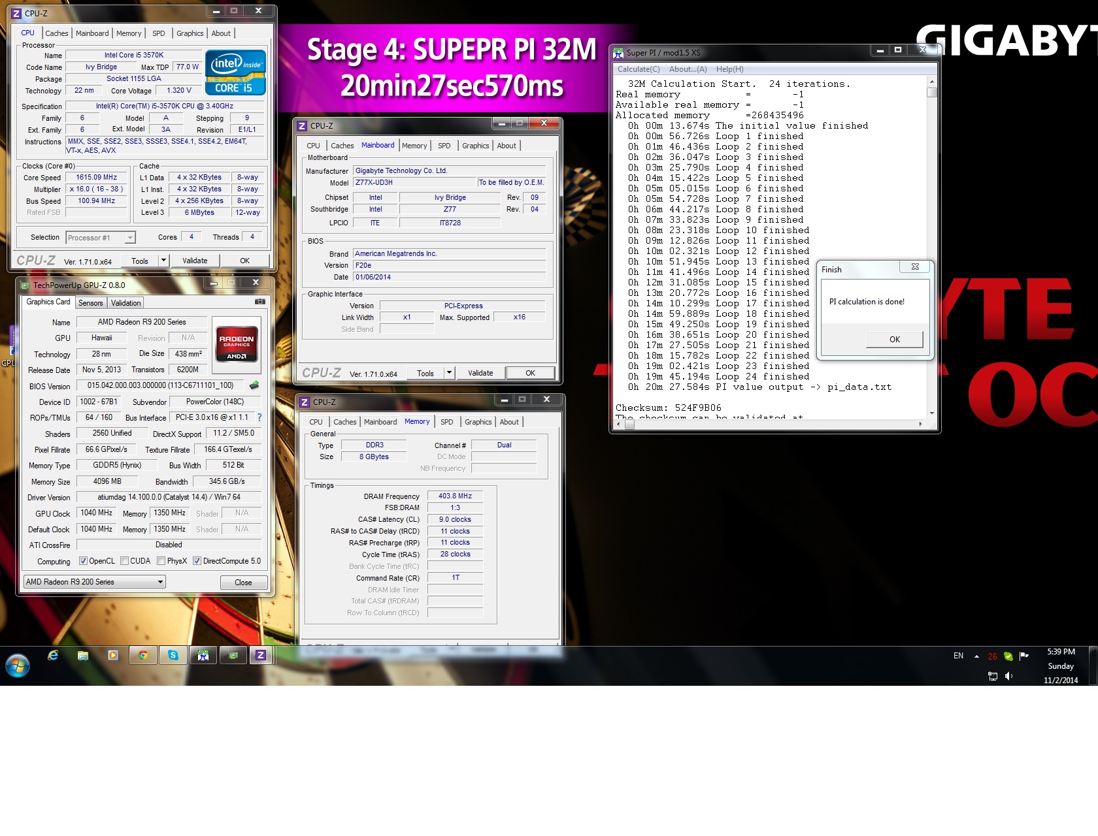The width and height of the screenshot is (1098, 836).
Task: Click Bus Interface question mark in GPU-Z
Action: (x=259, y=417)
